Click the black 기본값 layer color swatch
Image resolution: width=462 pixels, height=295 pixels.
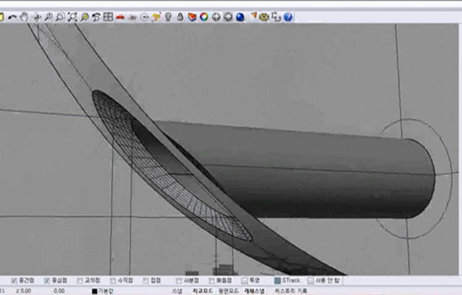95,291
